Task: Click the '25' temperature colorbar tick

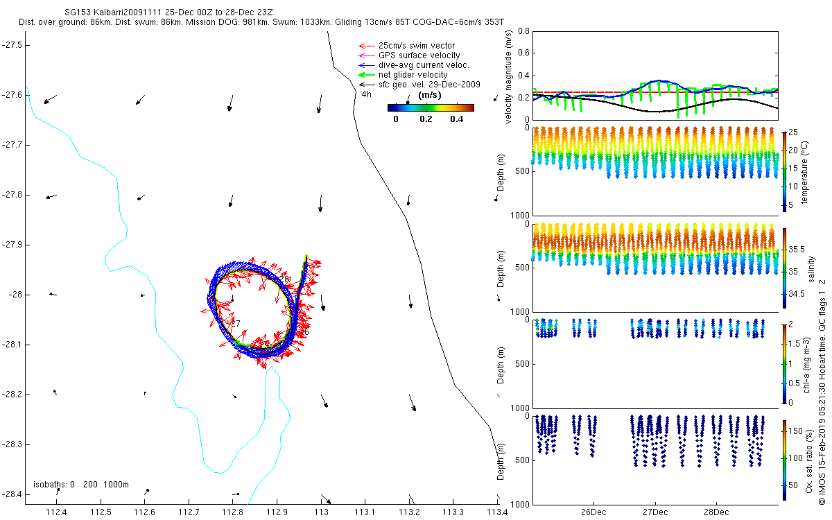Action: (x=794, y=132)
